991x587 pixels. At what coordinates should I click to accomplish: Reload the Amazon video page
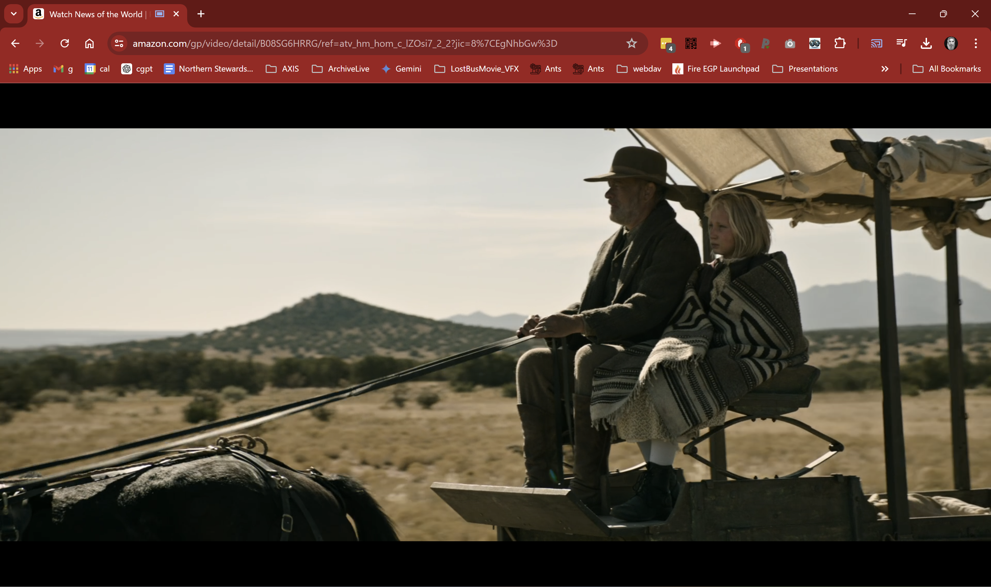(x=64, y=43)
